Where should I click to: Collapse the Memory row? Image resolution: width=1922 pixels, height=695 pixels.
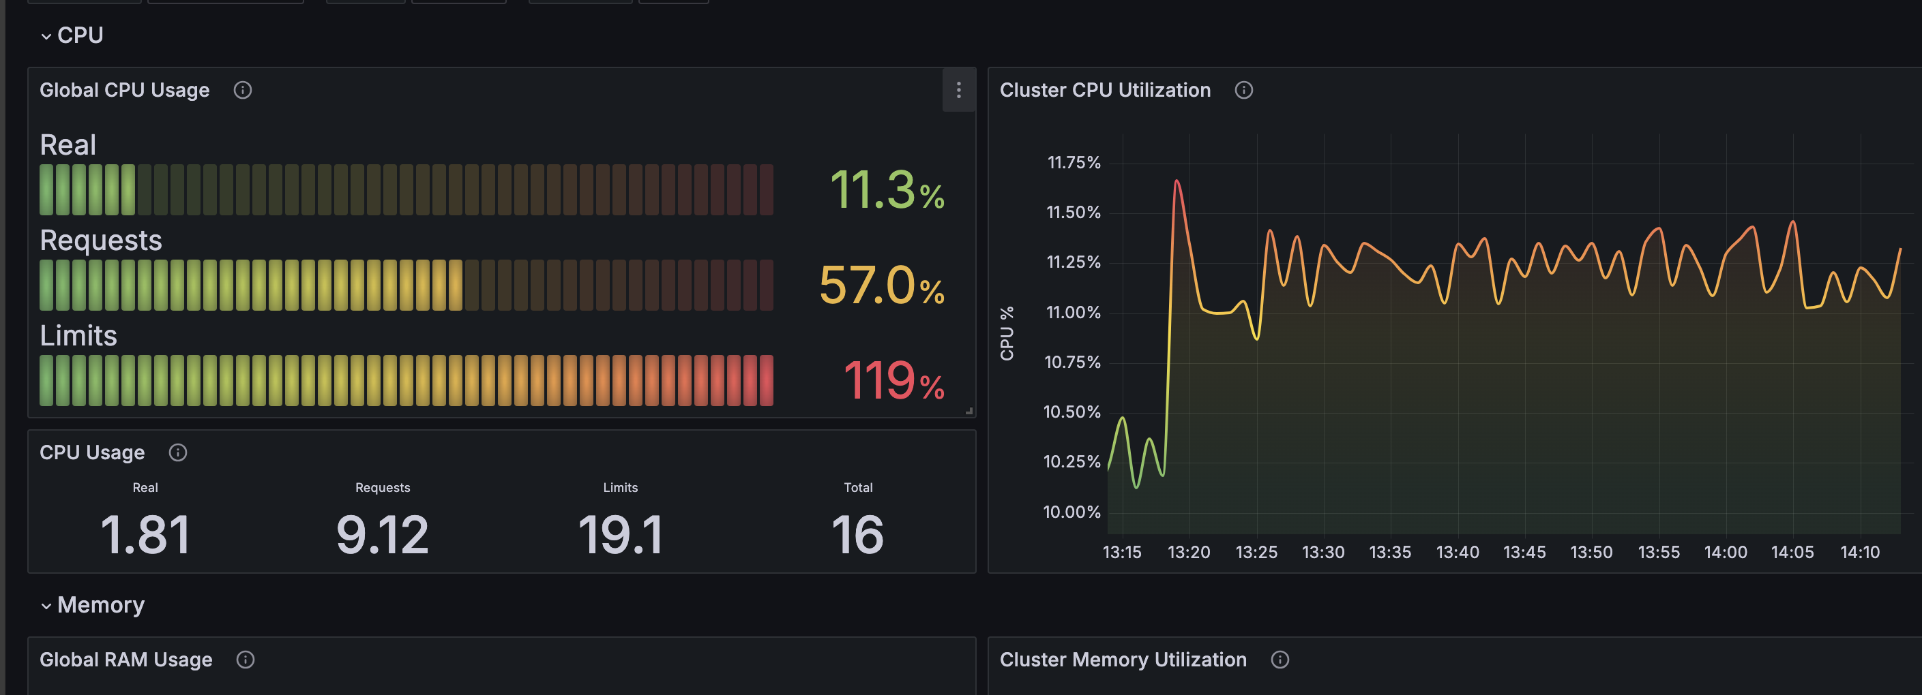(46, 606)
